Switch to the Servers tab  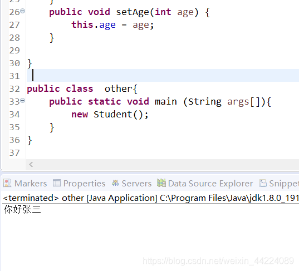[x=131, y=184]
